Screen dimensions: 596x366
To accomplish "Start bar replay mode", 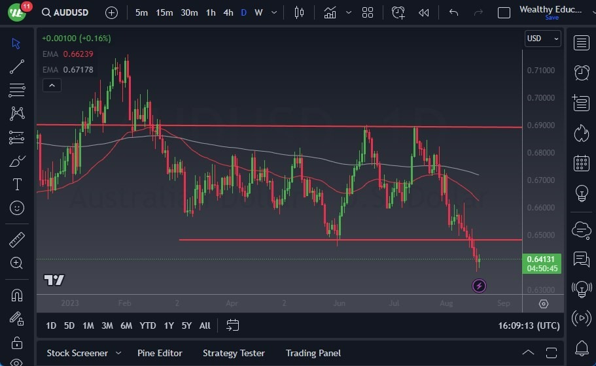I will (x=423, y=12).
